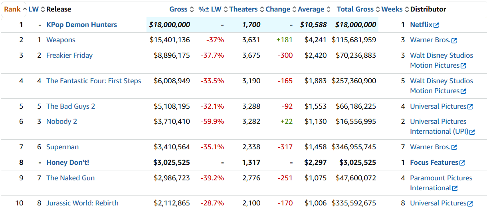
Task: Open Jurassic World: Rebirth release page
Action: [x=82, y=203]
